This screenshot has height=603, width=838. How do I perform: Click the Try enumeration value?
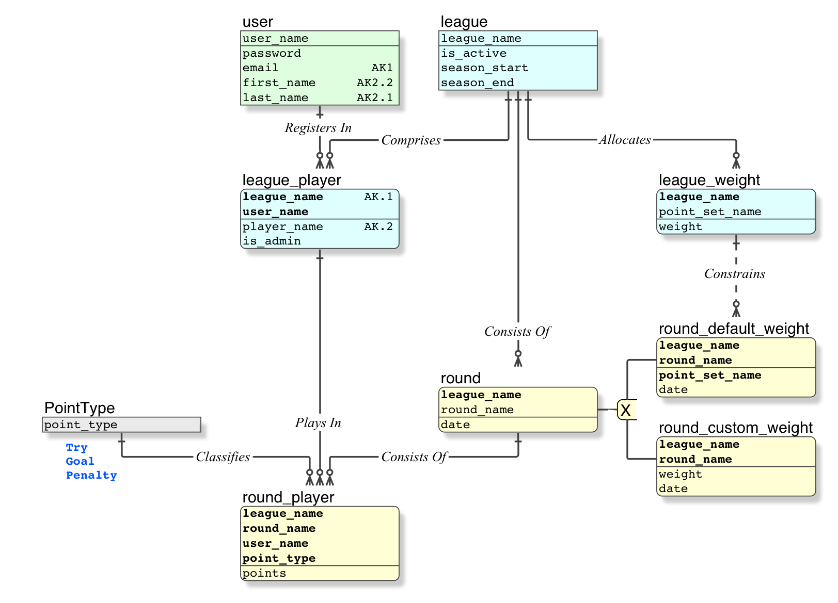tap(76, 447)
